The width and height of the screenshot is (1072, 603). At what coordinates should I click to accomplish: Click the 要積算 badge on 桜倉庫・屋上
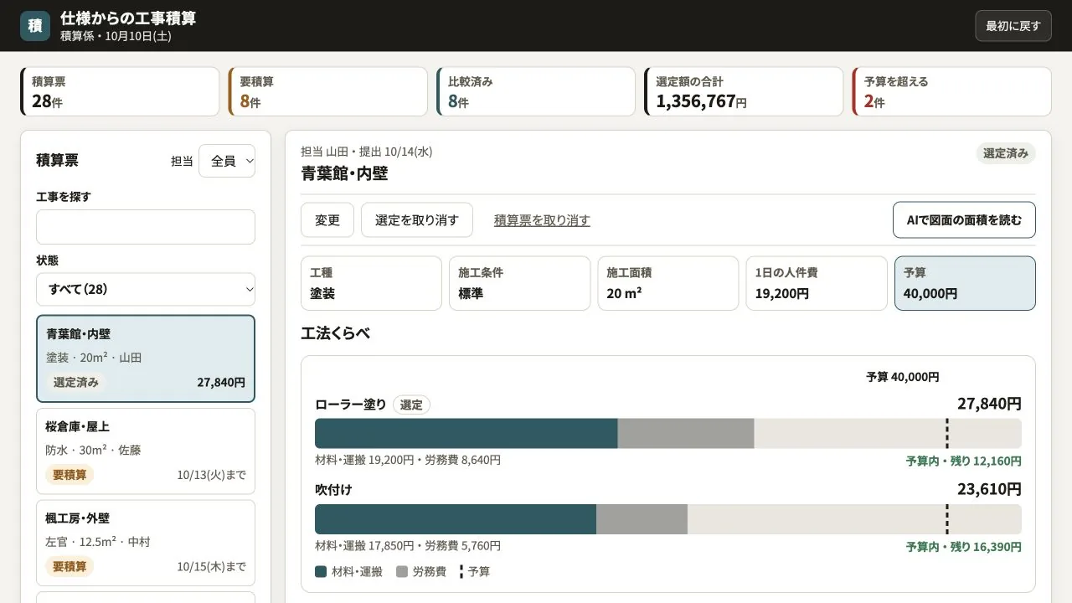pyautogui.click(x=70, y=475)
